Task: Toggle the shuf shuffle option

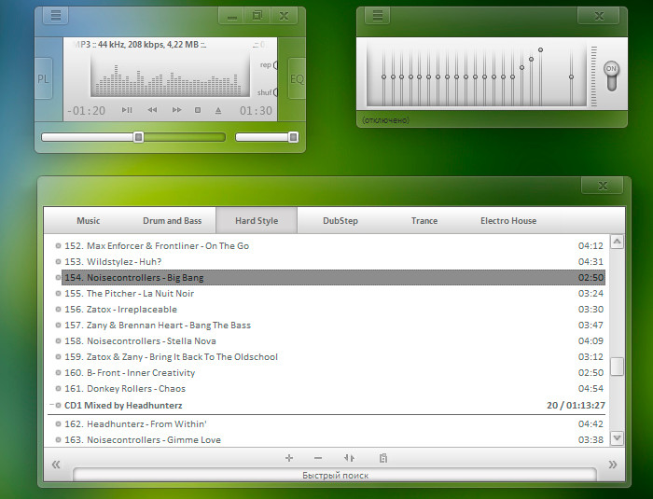Action: 267,92
